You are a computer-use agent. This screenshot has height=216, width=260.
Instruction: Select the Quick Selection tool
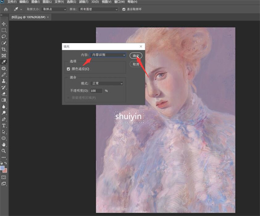(3, 43)
